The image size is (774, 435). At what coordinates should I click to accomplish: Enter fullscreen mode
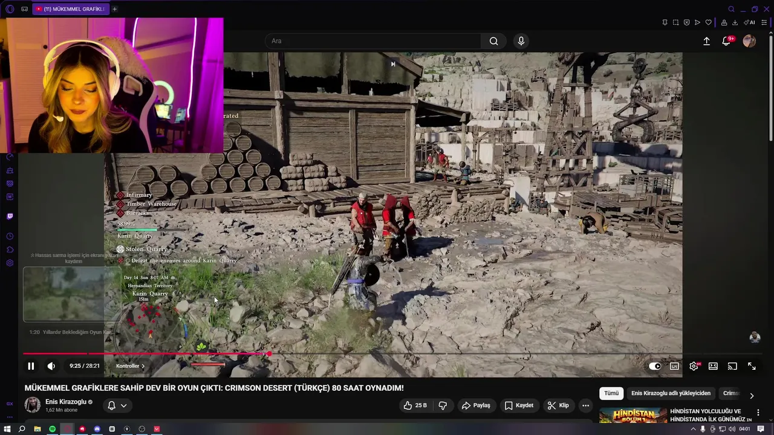click(x=752, y=366)
